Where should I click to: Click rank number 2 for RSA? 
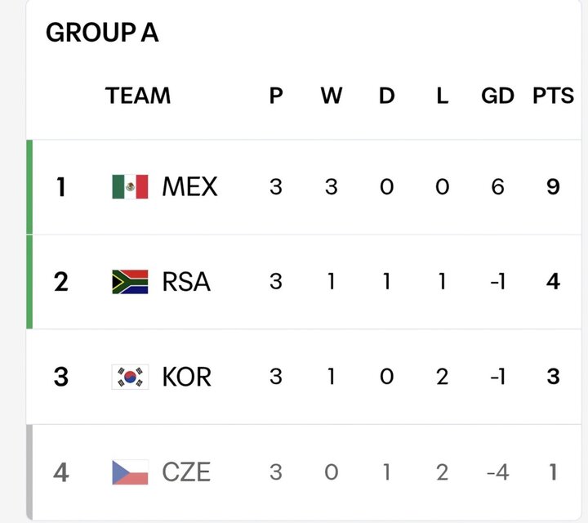tap(61, 282)
